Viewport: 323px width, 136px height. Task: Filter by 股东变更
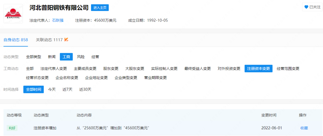pos(111,69)
